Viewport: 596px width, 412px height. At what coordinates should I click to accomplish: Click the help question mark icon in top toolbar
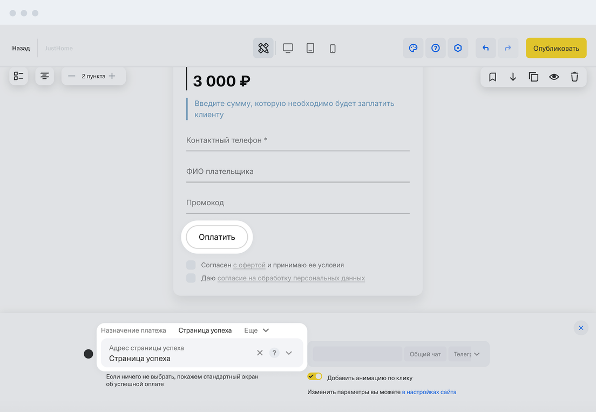[x=436, y=48]
